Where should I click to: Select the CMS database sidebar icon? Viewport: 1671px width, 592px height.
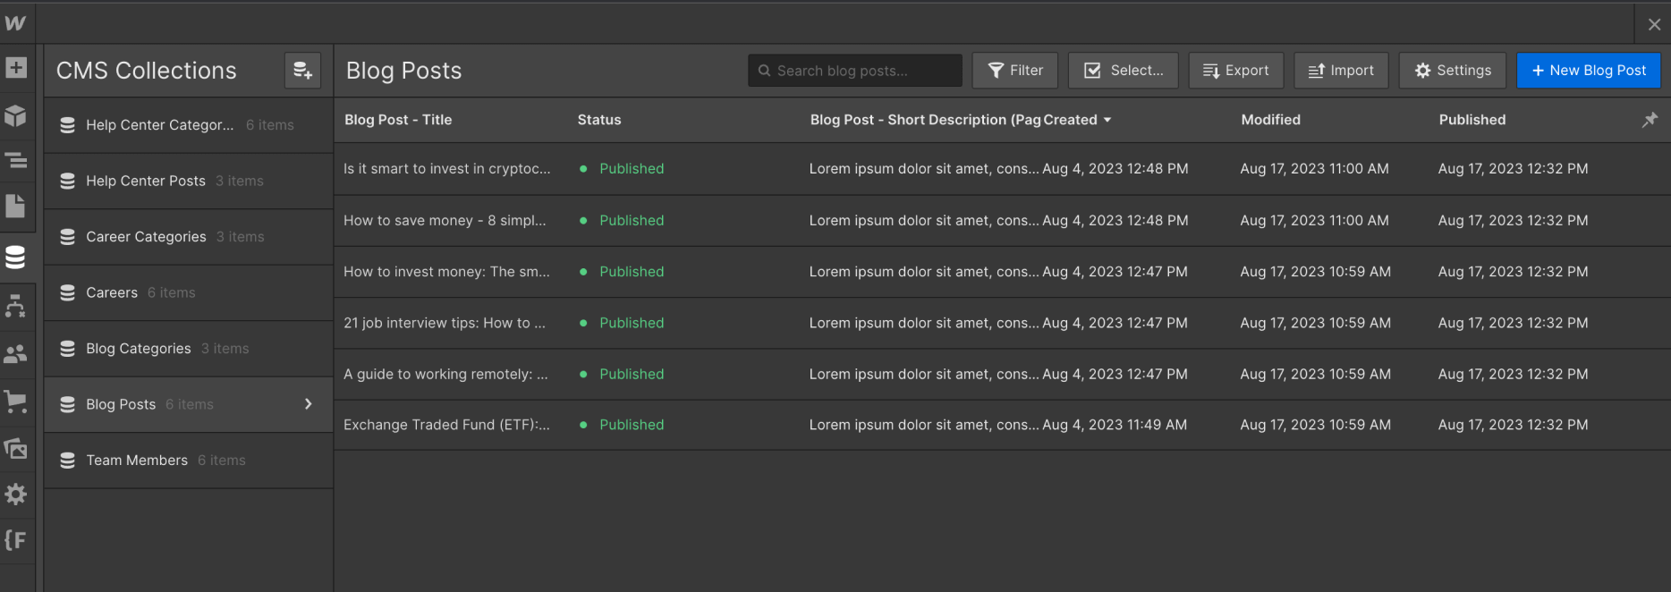click(16, 258)
